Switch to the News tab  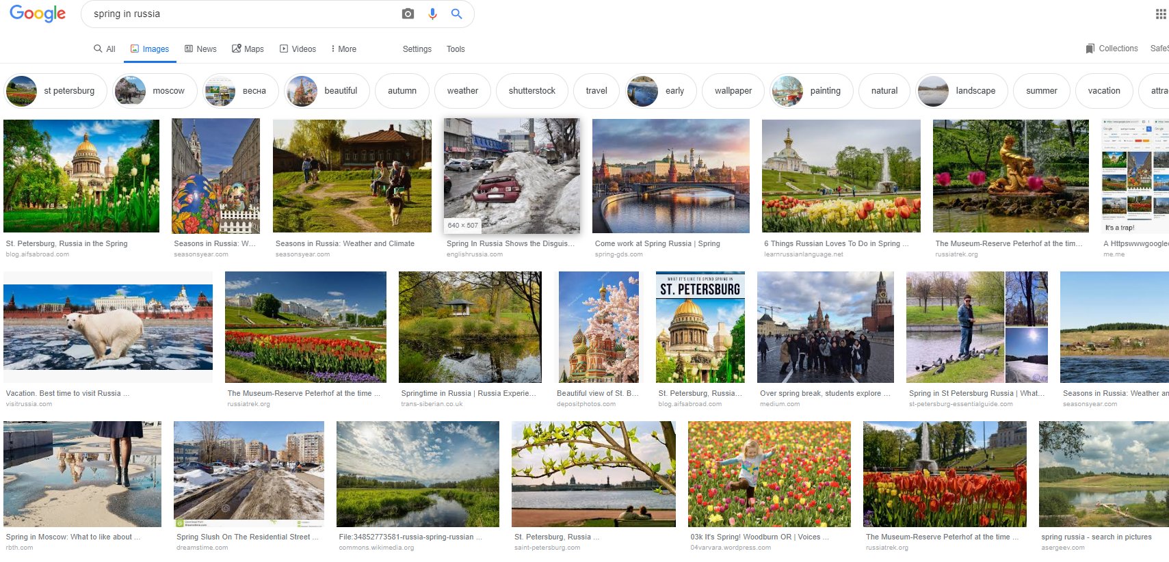200,49
